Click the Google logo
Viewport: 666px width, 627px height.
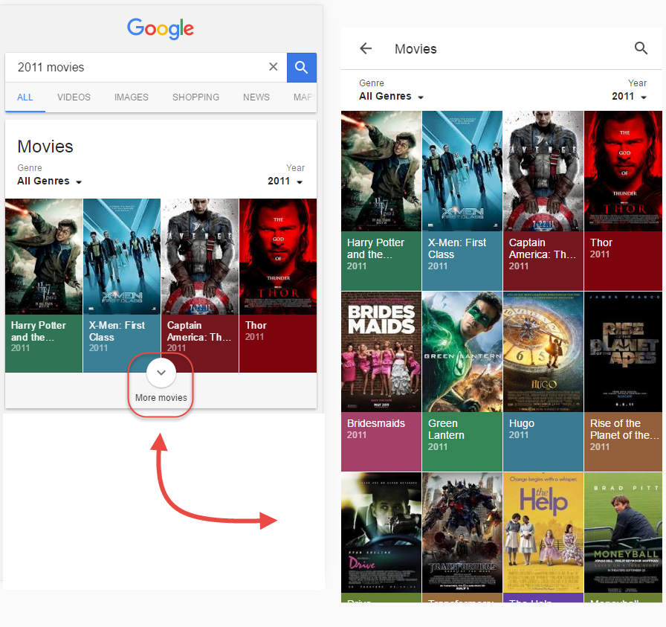pos(161,29)
